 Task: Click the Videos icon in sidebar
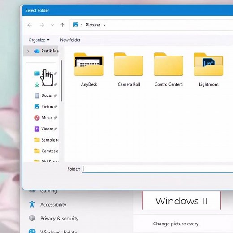point(37,129)
